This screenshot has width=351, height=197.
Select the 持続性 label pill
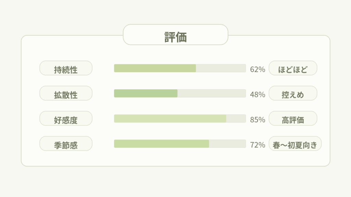click(x=66, y=68)
